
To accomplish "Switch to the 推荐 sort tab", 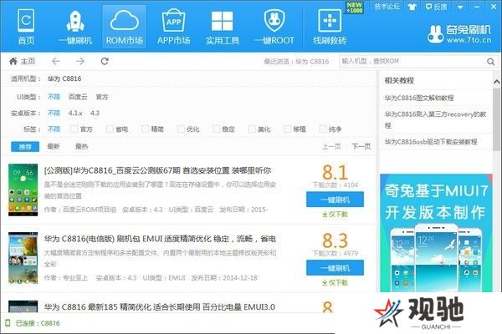I will tap(25, 147).
